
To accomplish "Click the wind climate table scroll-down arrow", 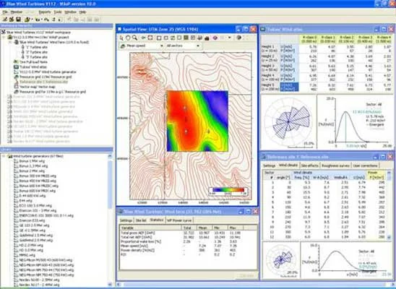I will tap(389, 237).
